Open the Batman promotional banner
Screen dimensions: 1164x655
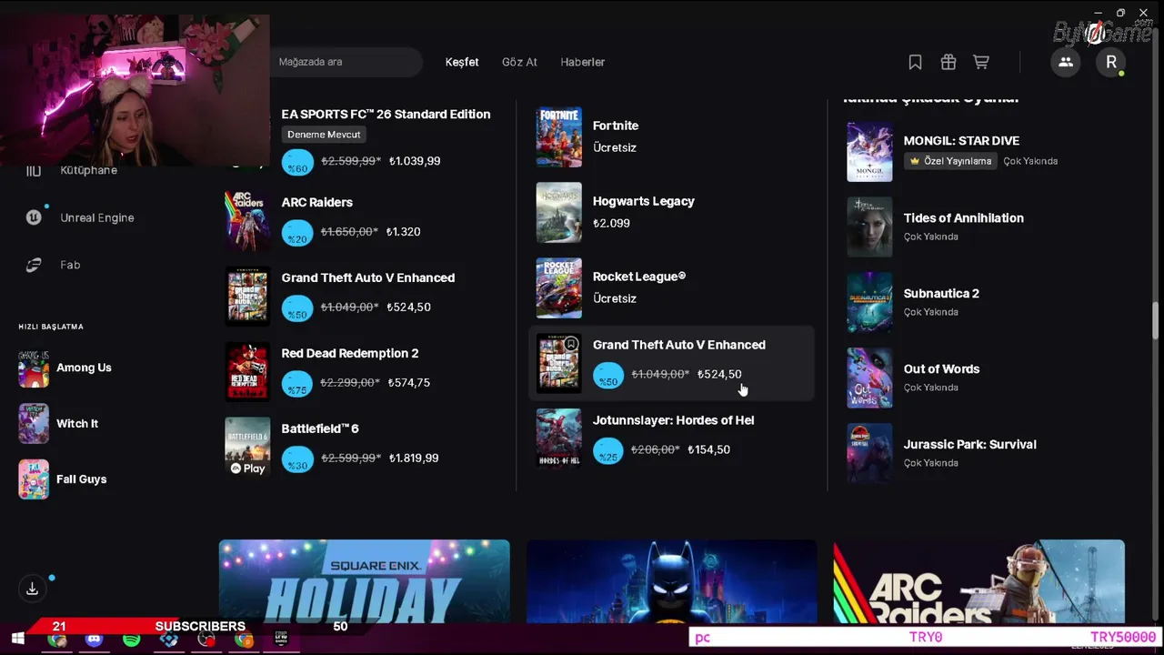[x=671, y=581]
